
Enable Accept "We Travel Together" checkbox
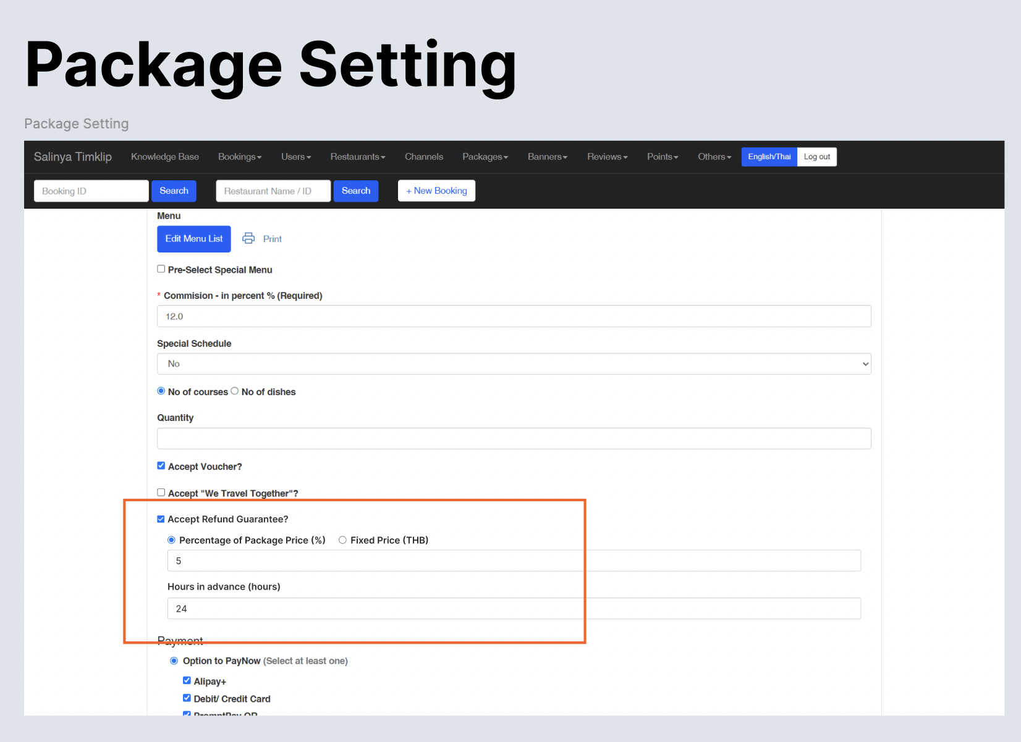coord(161,493)
